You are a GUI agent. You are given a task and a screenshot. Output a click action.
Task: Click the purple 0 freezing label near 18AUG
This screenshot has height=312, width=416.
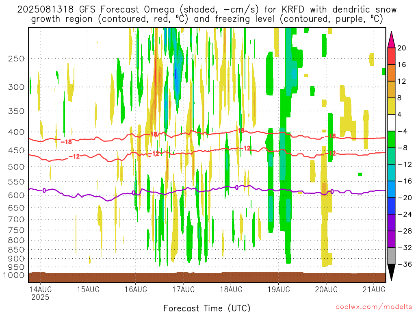(x=237, y=188)
